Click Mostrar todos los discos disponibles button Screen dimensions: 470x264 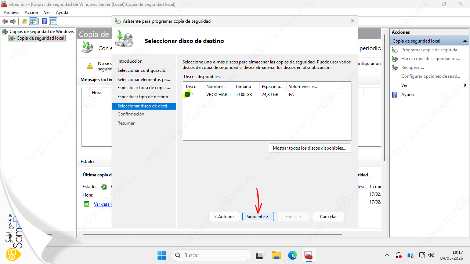pyautogui.click(x=310, y=148)
